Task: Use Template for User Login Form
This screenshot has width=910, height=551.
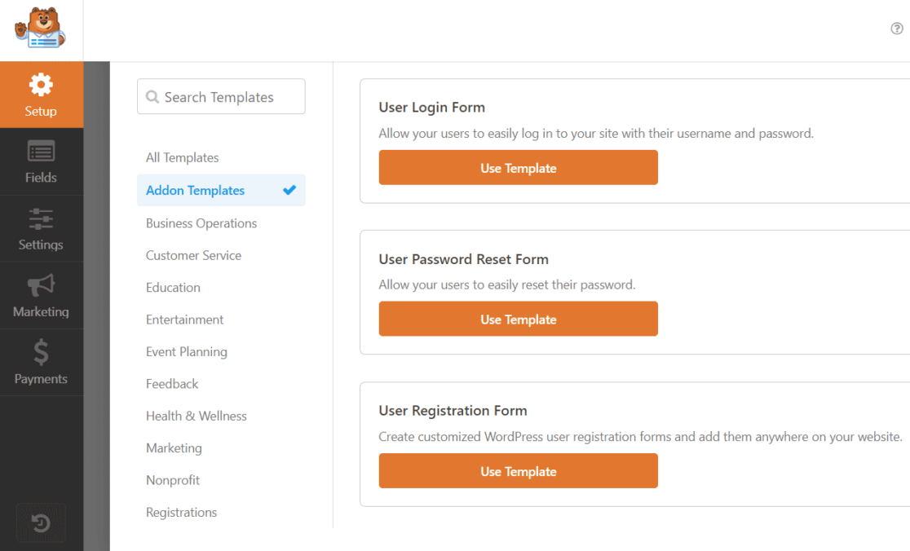Action: pos(518,167)
